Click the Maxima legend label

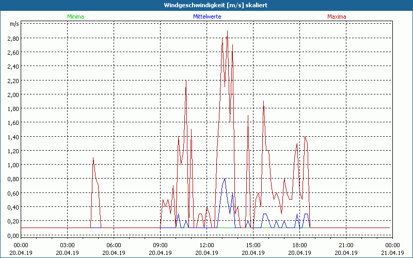(337, 17)
